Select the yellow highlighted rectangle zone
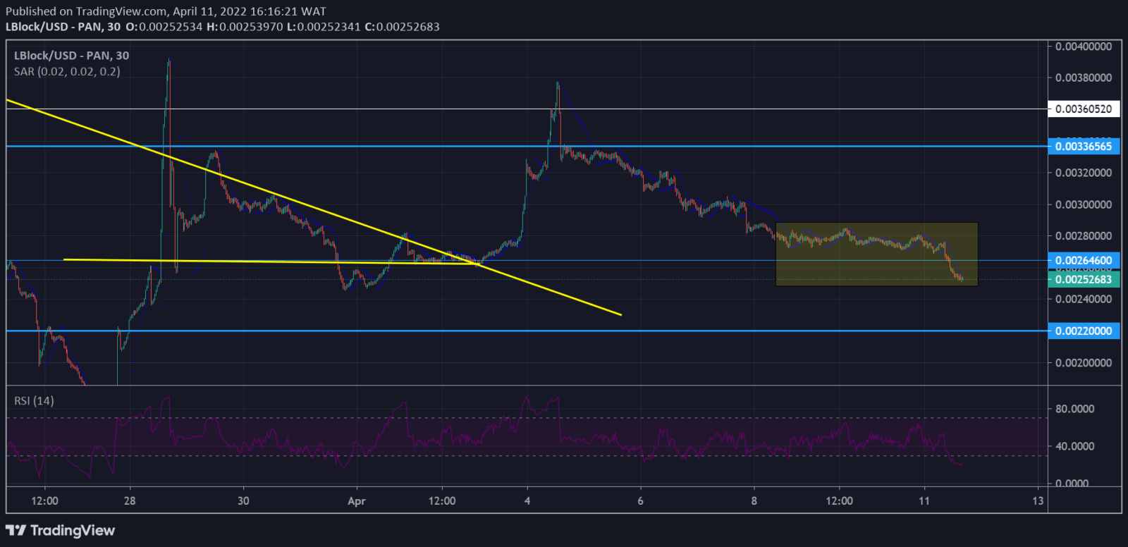The width and height of the screenshot is (1128, 547). 876,254
